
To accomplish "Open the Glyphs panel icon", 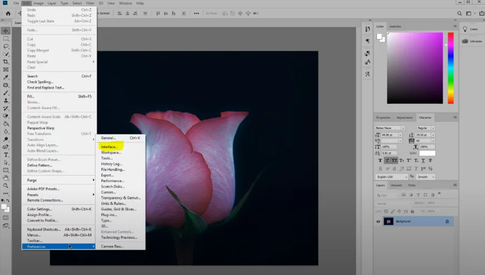I will coord(368,74).
